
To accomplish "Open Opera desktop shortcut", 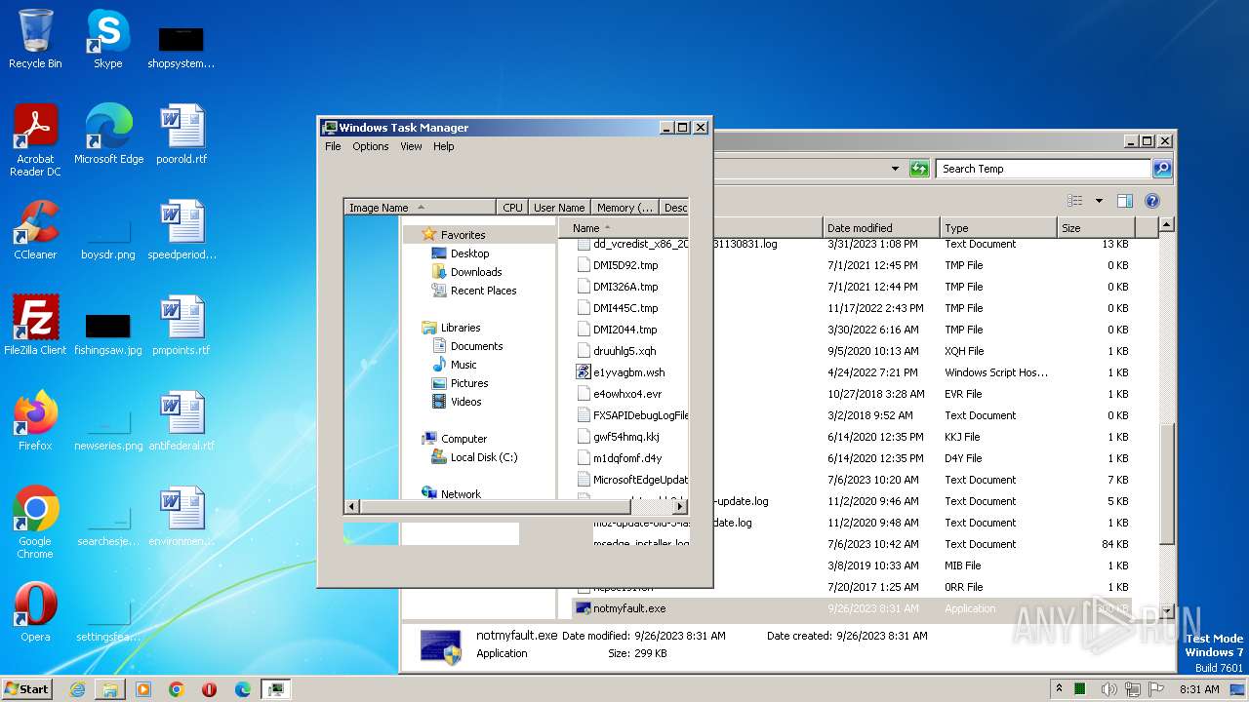I will coord(35,612).
